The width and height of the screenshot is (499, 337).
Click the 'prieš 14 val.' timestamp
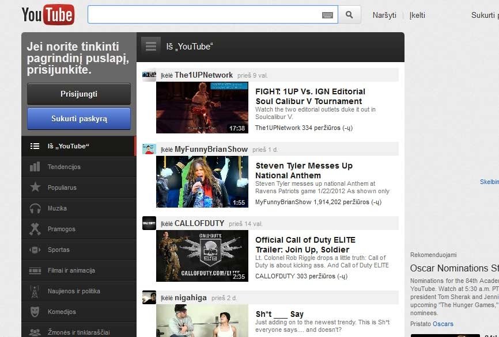click(245, 224)
